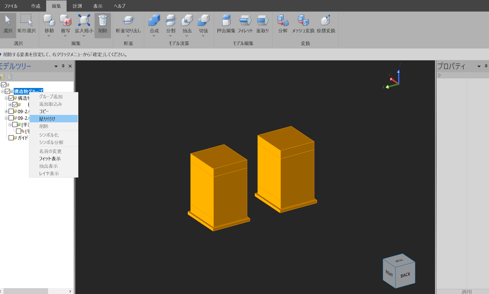Open the ファイル menu tab

pos(11,6)
